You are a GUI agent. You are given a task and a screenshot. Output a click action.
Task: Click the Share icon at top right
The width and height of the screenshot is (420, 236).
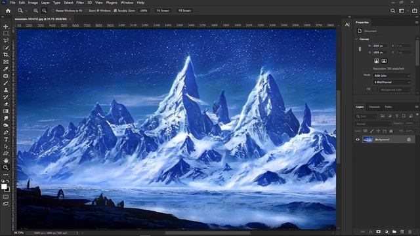click(415, 10)
